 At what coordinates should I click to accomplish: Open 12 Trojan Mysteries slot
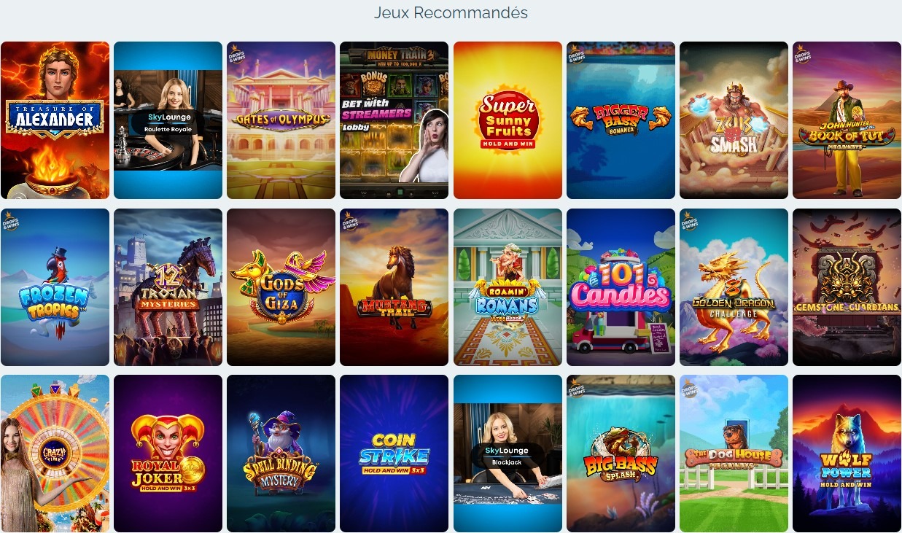pos(168,287)
